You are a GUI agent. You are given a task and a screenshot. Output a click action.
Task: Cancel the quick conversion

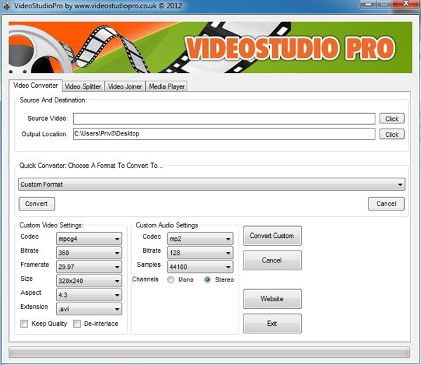(x=386, y=204)
